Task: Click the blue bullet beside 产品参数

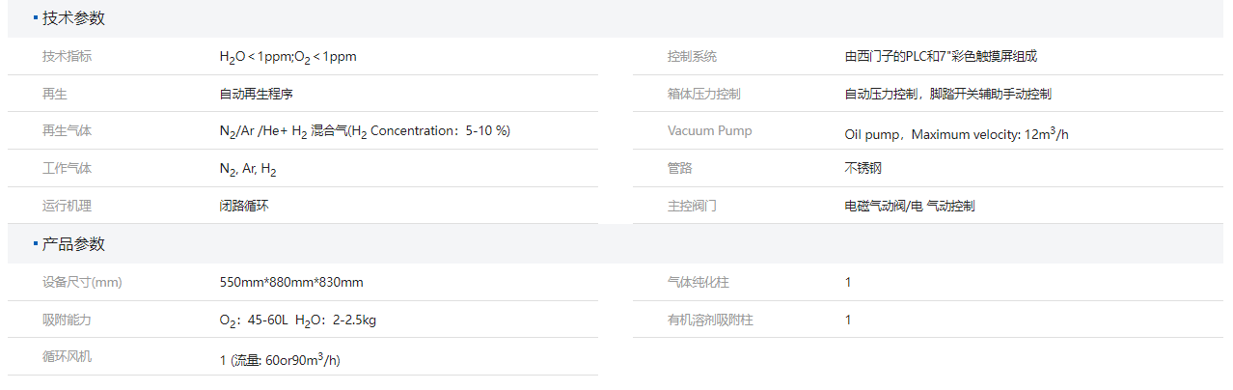Action: (36, 244)
